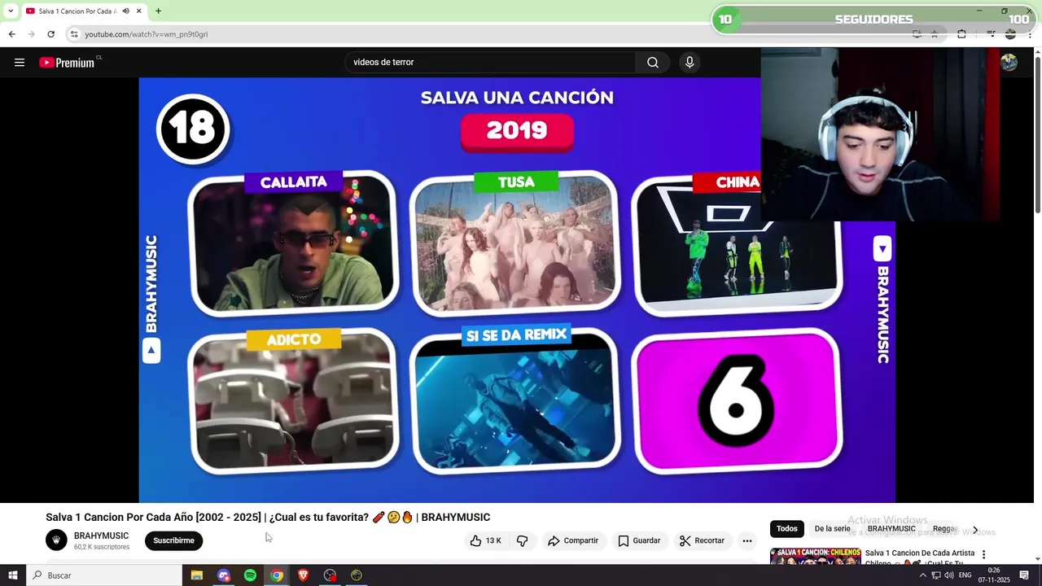Image resolution: width=1042 pixels, height=586 pixels.
Task: Open Spotify from taskbar
Action: (x=250, y=575)
